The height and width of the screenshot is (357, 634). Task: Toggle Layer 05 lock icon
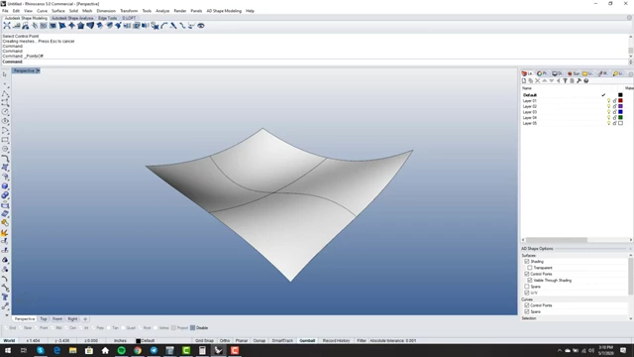[614, 123]
